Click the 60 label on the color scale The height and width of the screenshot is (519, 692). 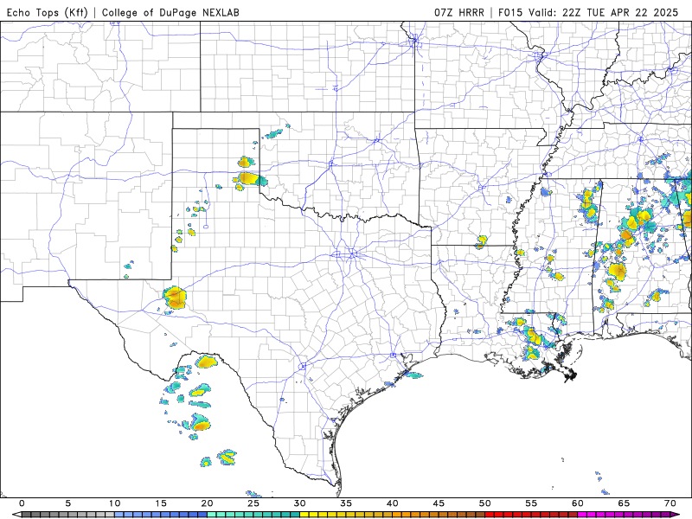578,503
